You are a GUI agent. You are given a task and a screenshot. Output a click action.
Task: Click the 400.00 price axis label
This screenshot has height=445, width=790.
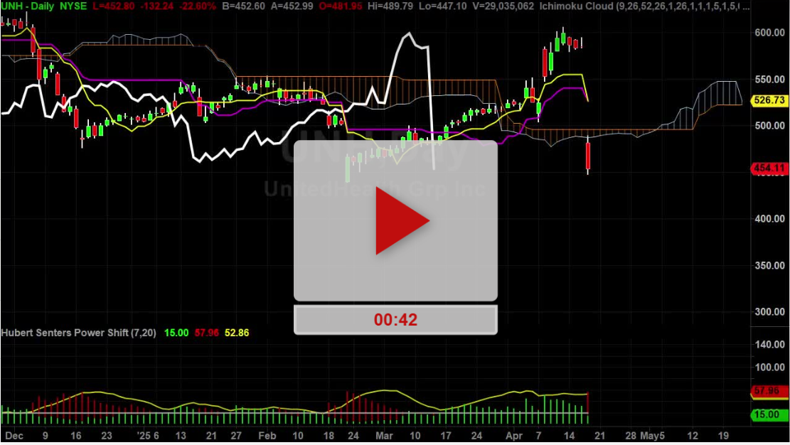769,219
